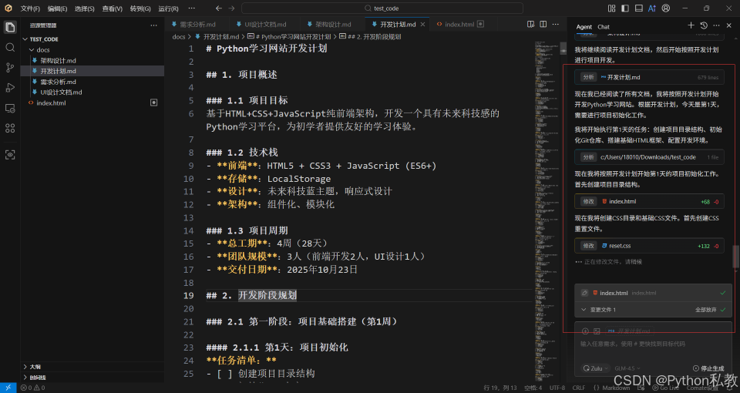Close the Agent side panel
The image size is (740, 393).
point(729,25)
